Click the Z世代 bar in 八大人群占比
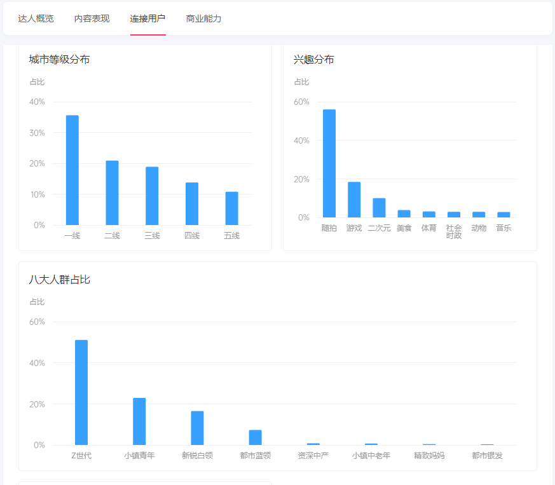555x485 pixels. [x=81, y=392]
